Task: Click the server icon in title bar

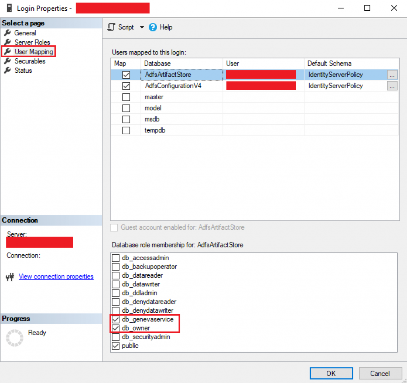Action: coord(10,8)
